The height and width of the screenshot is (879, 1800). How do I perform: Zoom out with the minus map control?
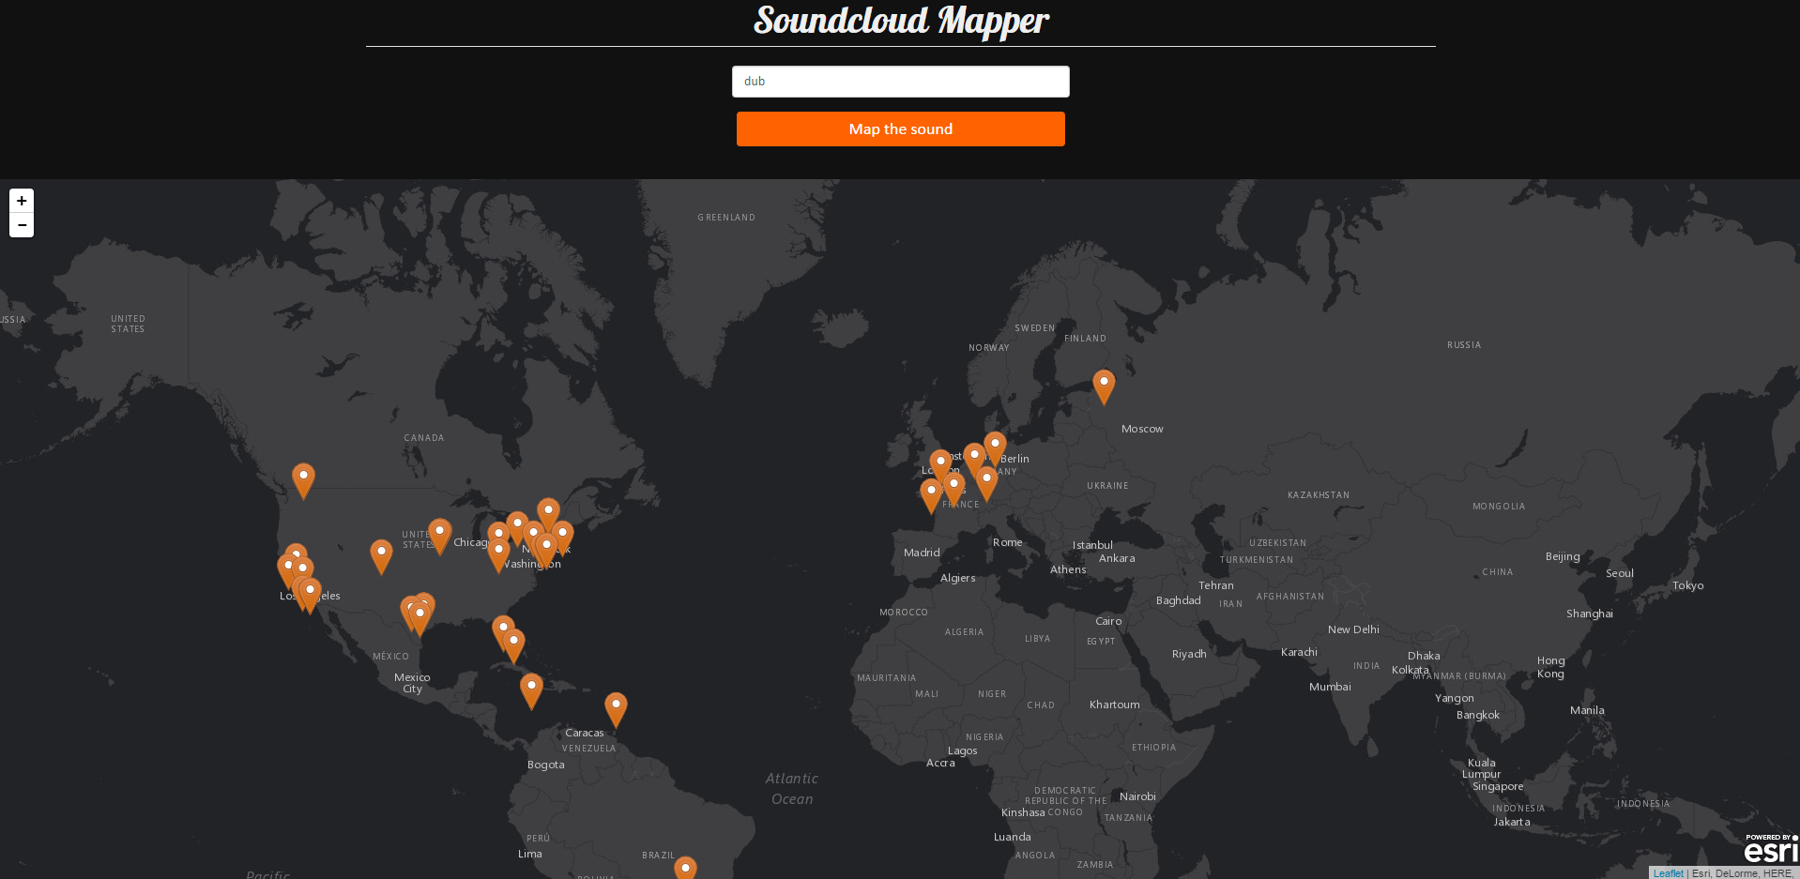22,225
